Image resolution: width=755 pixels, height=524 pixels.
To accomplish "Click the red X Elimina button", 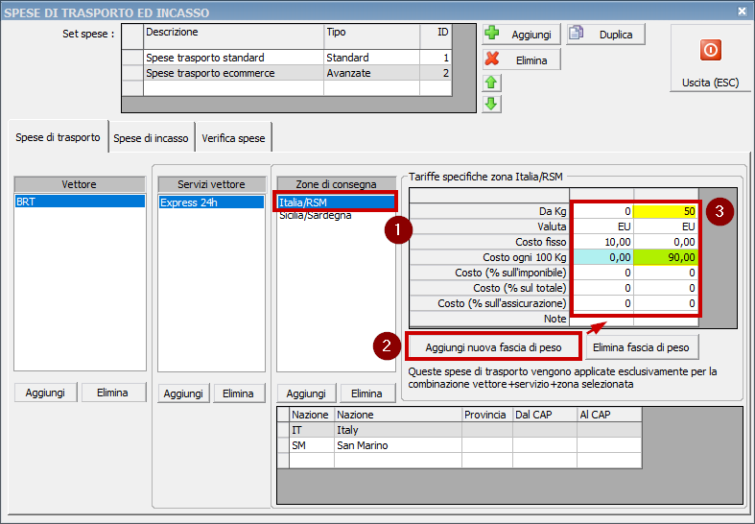I will (522, 60).
